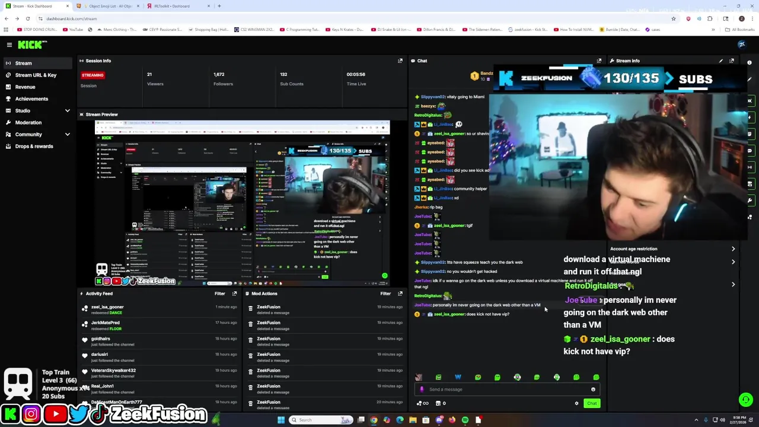The image size is (759, 427).
Task: Open YouTube bookmark
Action: [74, 30]
